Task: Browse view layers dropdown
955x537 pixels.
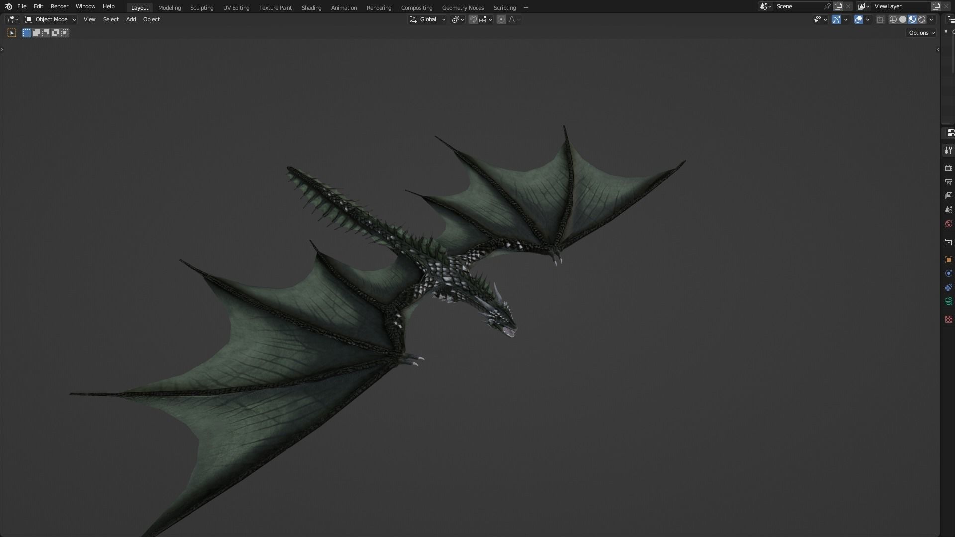Action: click(864, 6)
